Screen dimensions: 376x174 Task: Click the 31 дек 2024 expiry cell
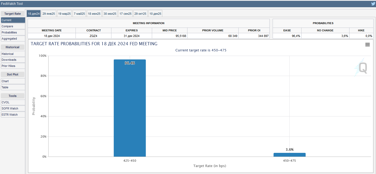coord(131,36)
